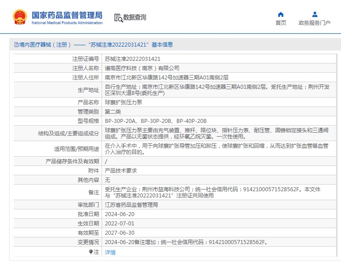Image resolution: width=341 pixels, height=264 pixels.
Task: Click expiry date 2027-06-30
Action: pyautogui.click(x=120, y=233)
